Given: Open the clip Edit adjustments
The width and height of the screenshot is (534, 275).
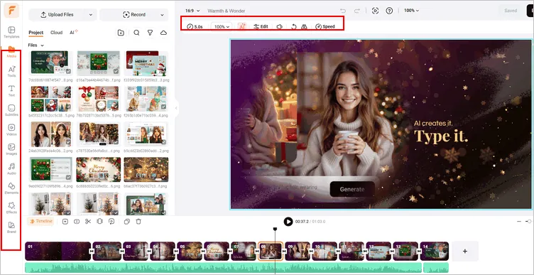Looking at the screenshot, I should tap(261, 26).
